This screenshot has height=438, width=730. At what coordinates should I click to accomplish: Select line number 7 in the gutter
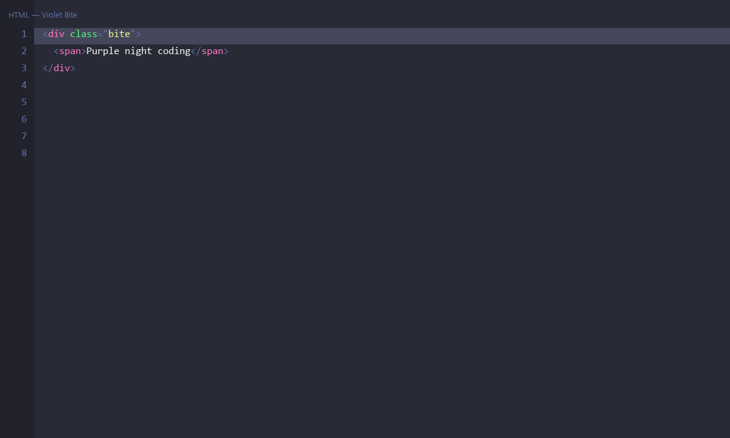click(24, 136)
